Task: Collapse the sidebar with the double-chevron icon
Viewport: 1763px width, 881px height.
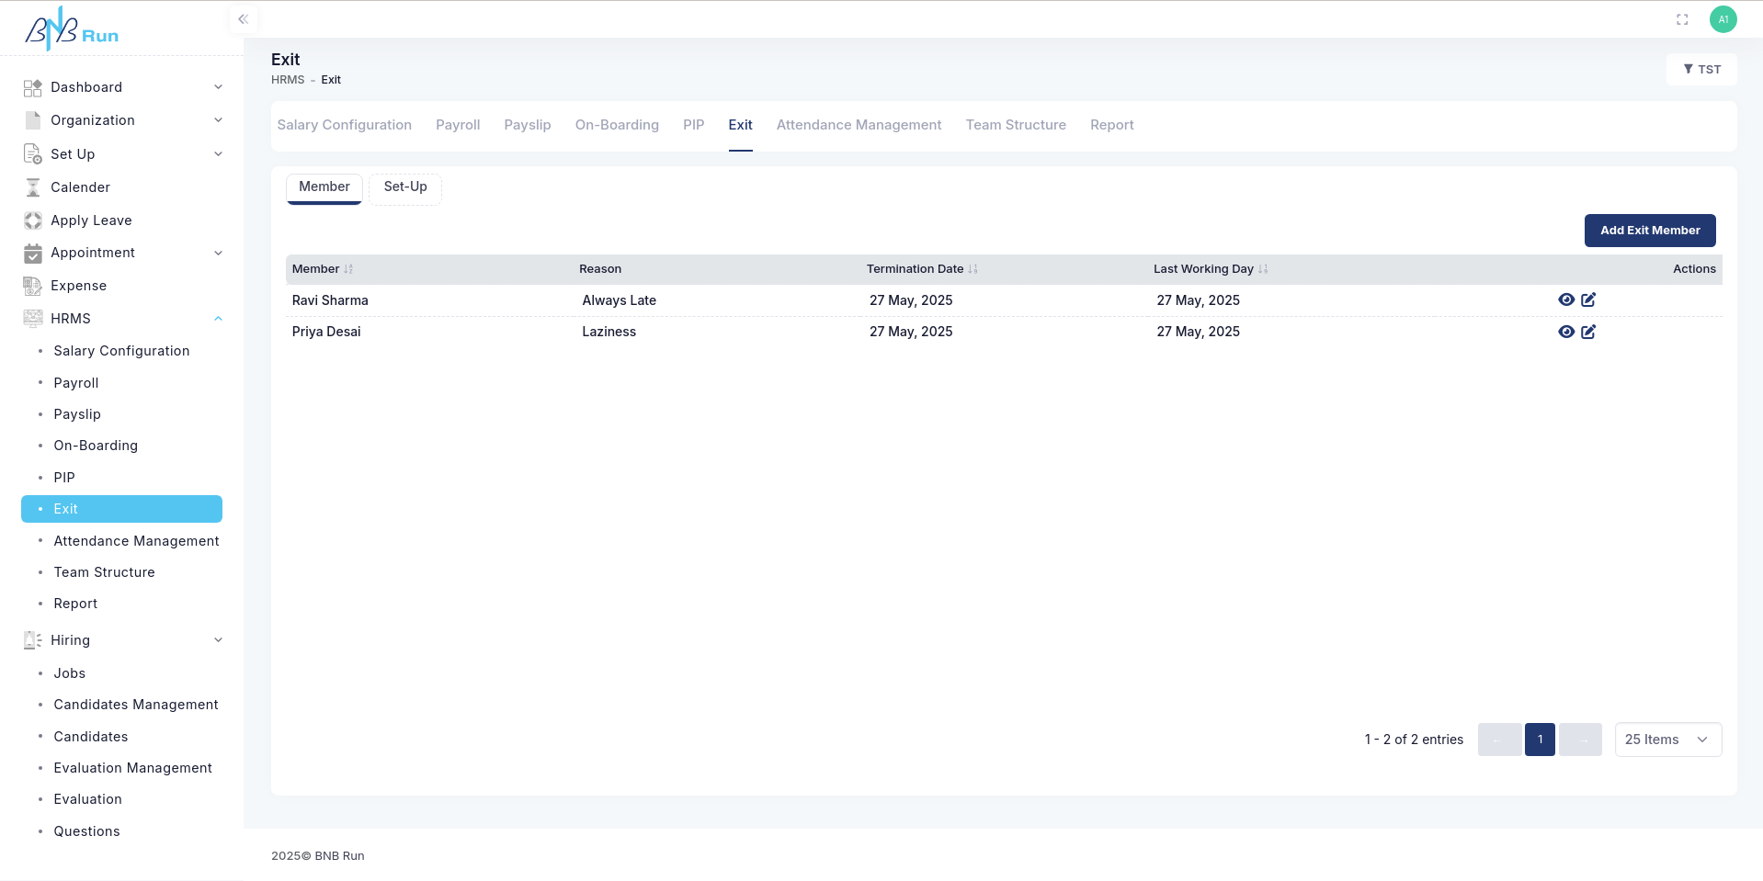Action: coord(243,19)
